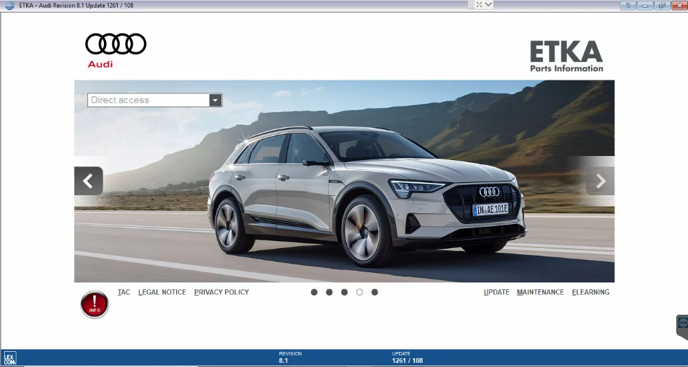The width and height of the screenshot is (688, 367).
Task: Click the UPDATE 1261 / 108 status text
Action: (x=407, y=357)
